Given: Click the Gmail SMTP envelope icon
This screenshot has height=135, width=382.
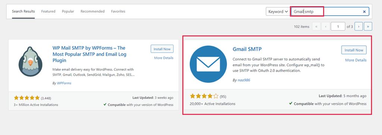Looking at the screenshot, I should (x=208, y=64).
